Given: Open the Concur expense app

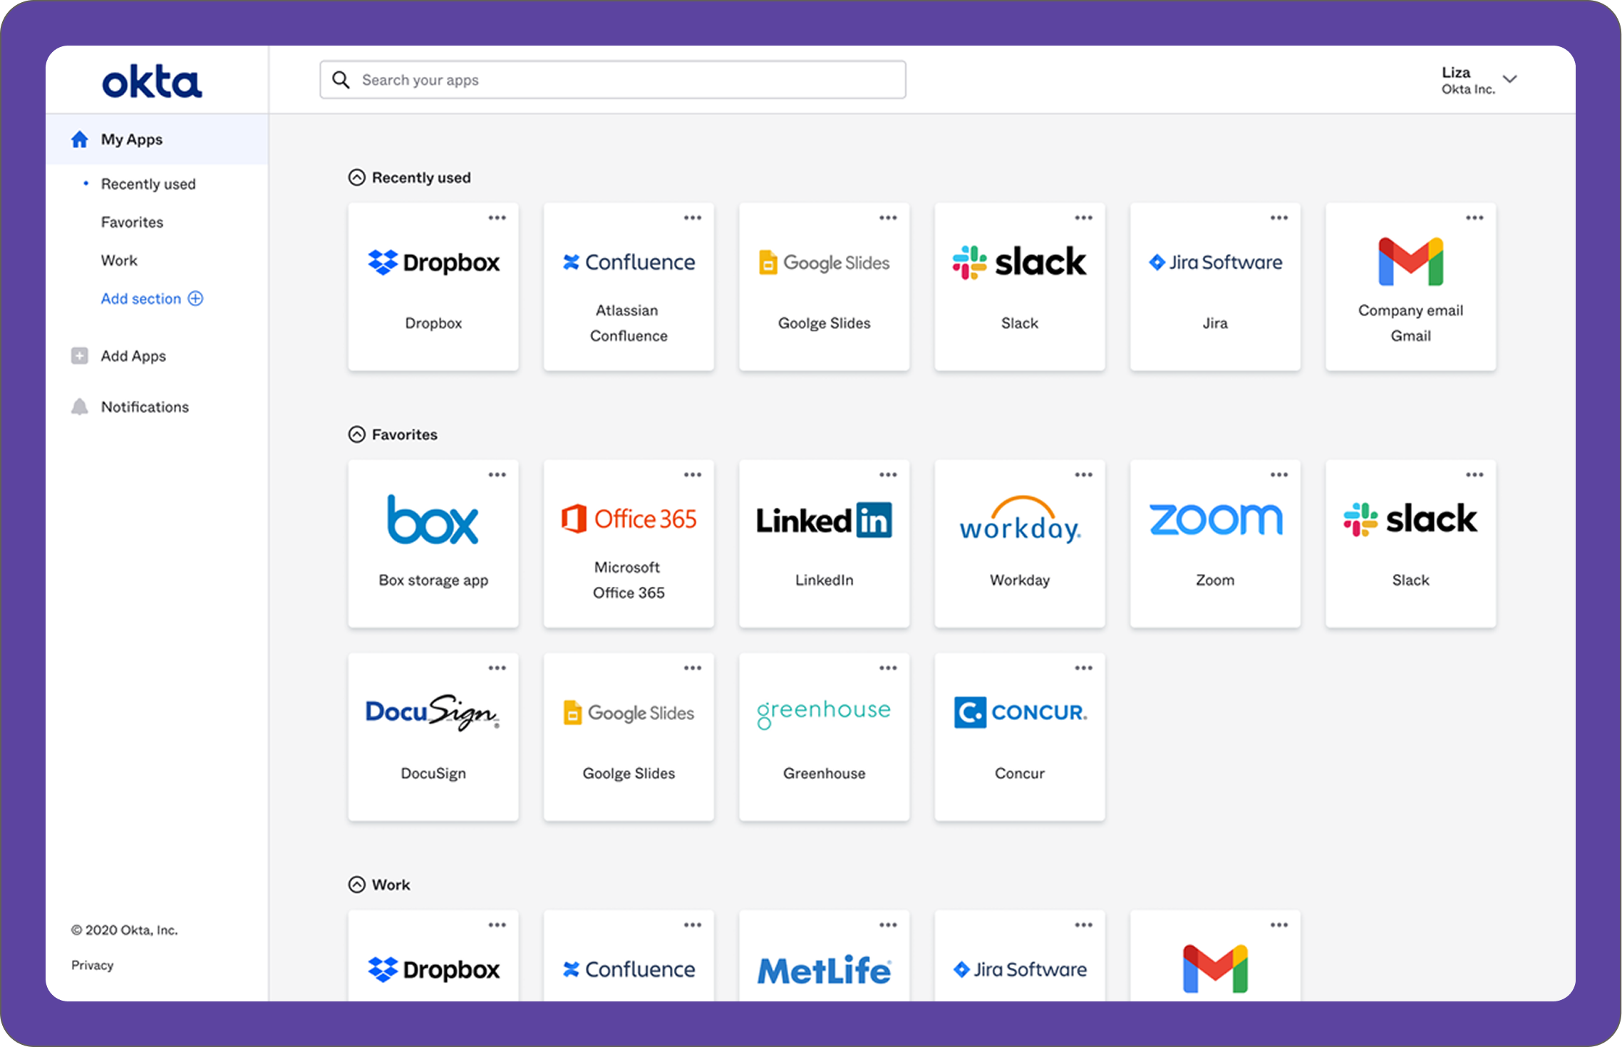Looking at the screenshot, I should (x=1019, y=737).
